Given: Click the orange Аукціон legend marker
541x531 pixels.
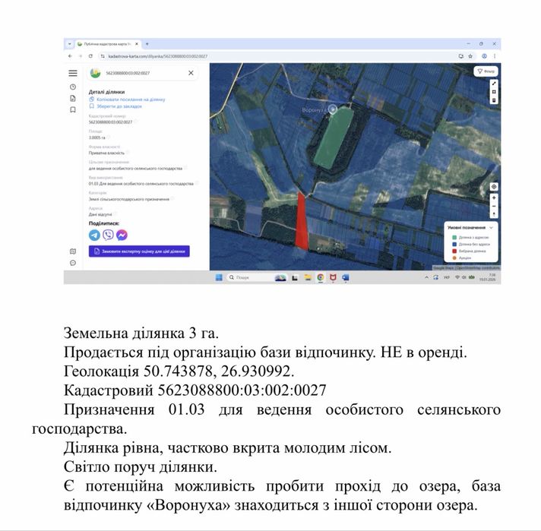Looking at the screenshot, I should click(454, 258).
